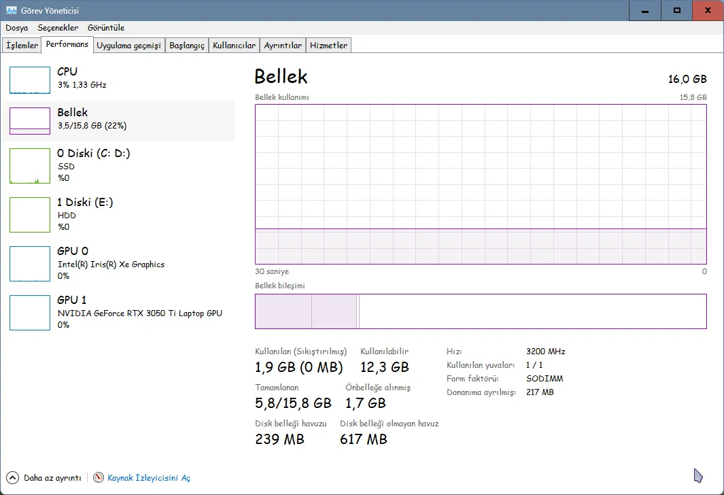
Task: Click the Bellek kullanımı usage graph
Action: coord(481,184)
